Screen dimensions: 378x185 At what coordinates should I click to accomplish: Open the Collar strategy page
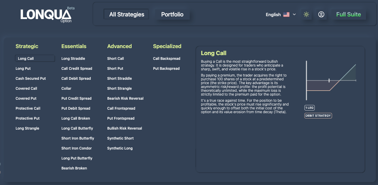pos(66,88)
